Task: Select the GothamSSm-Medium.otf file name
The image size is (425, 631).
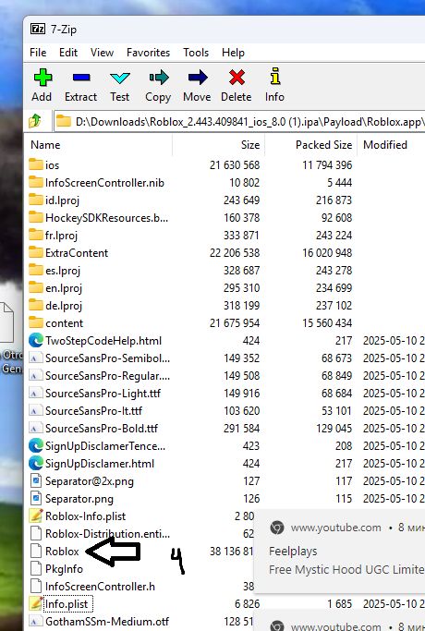Action: 107,622
